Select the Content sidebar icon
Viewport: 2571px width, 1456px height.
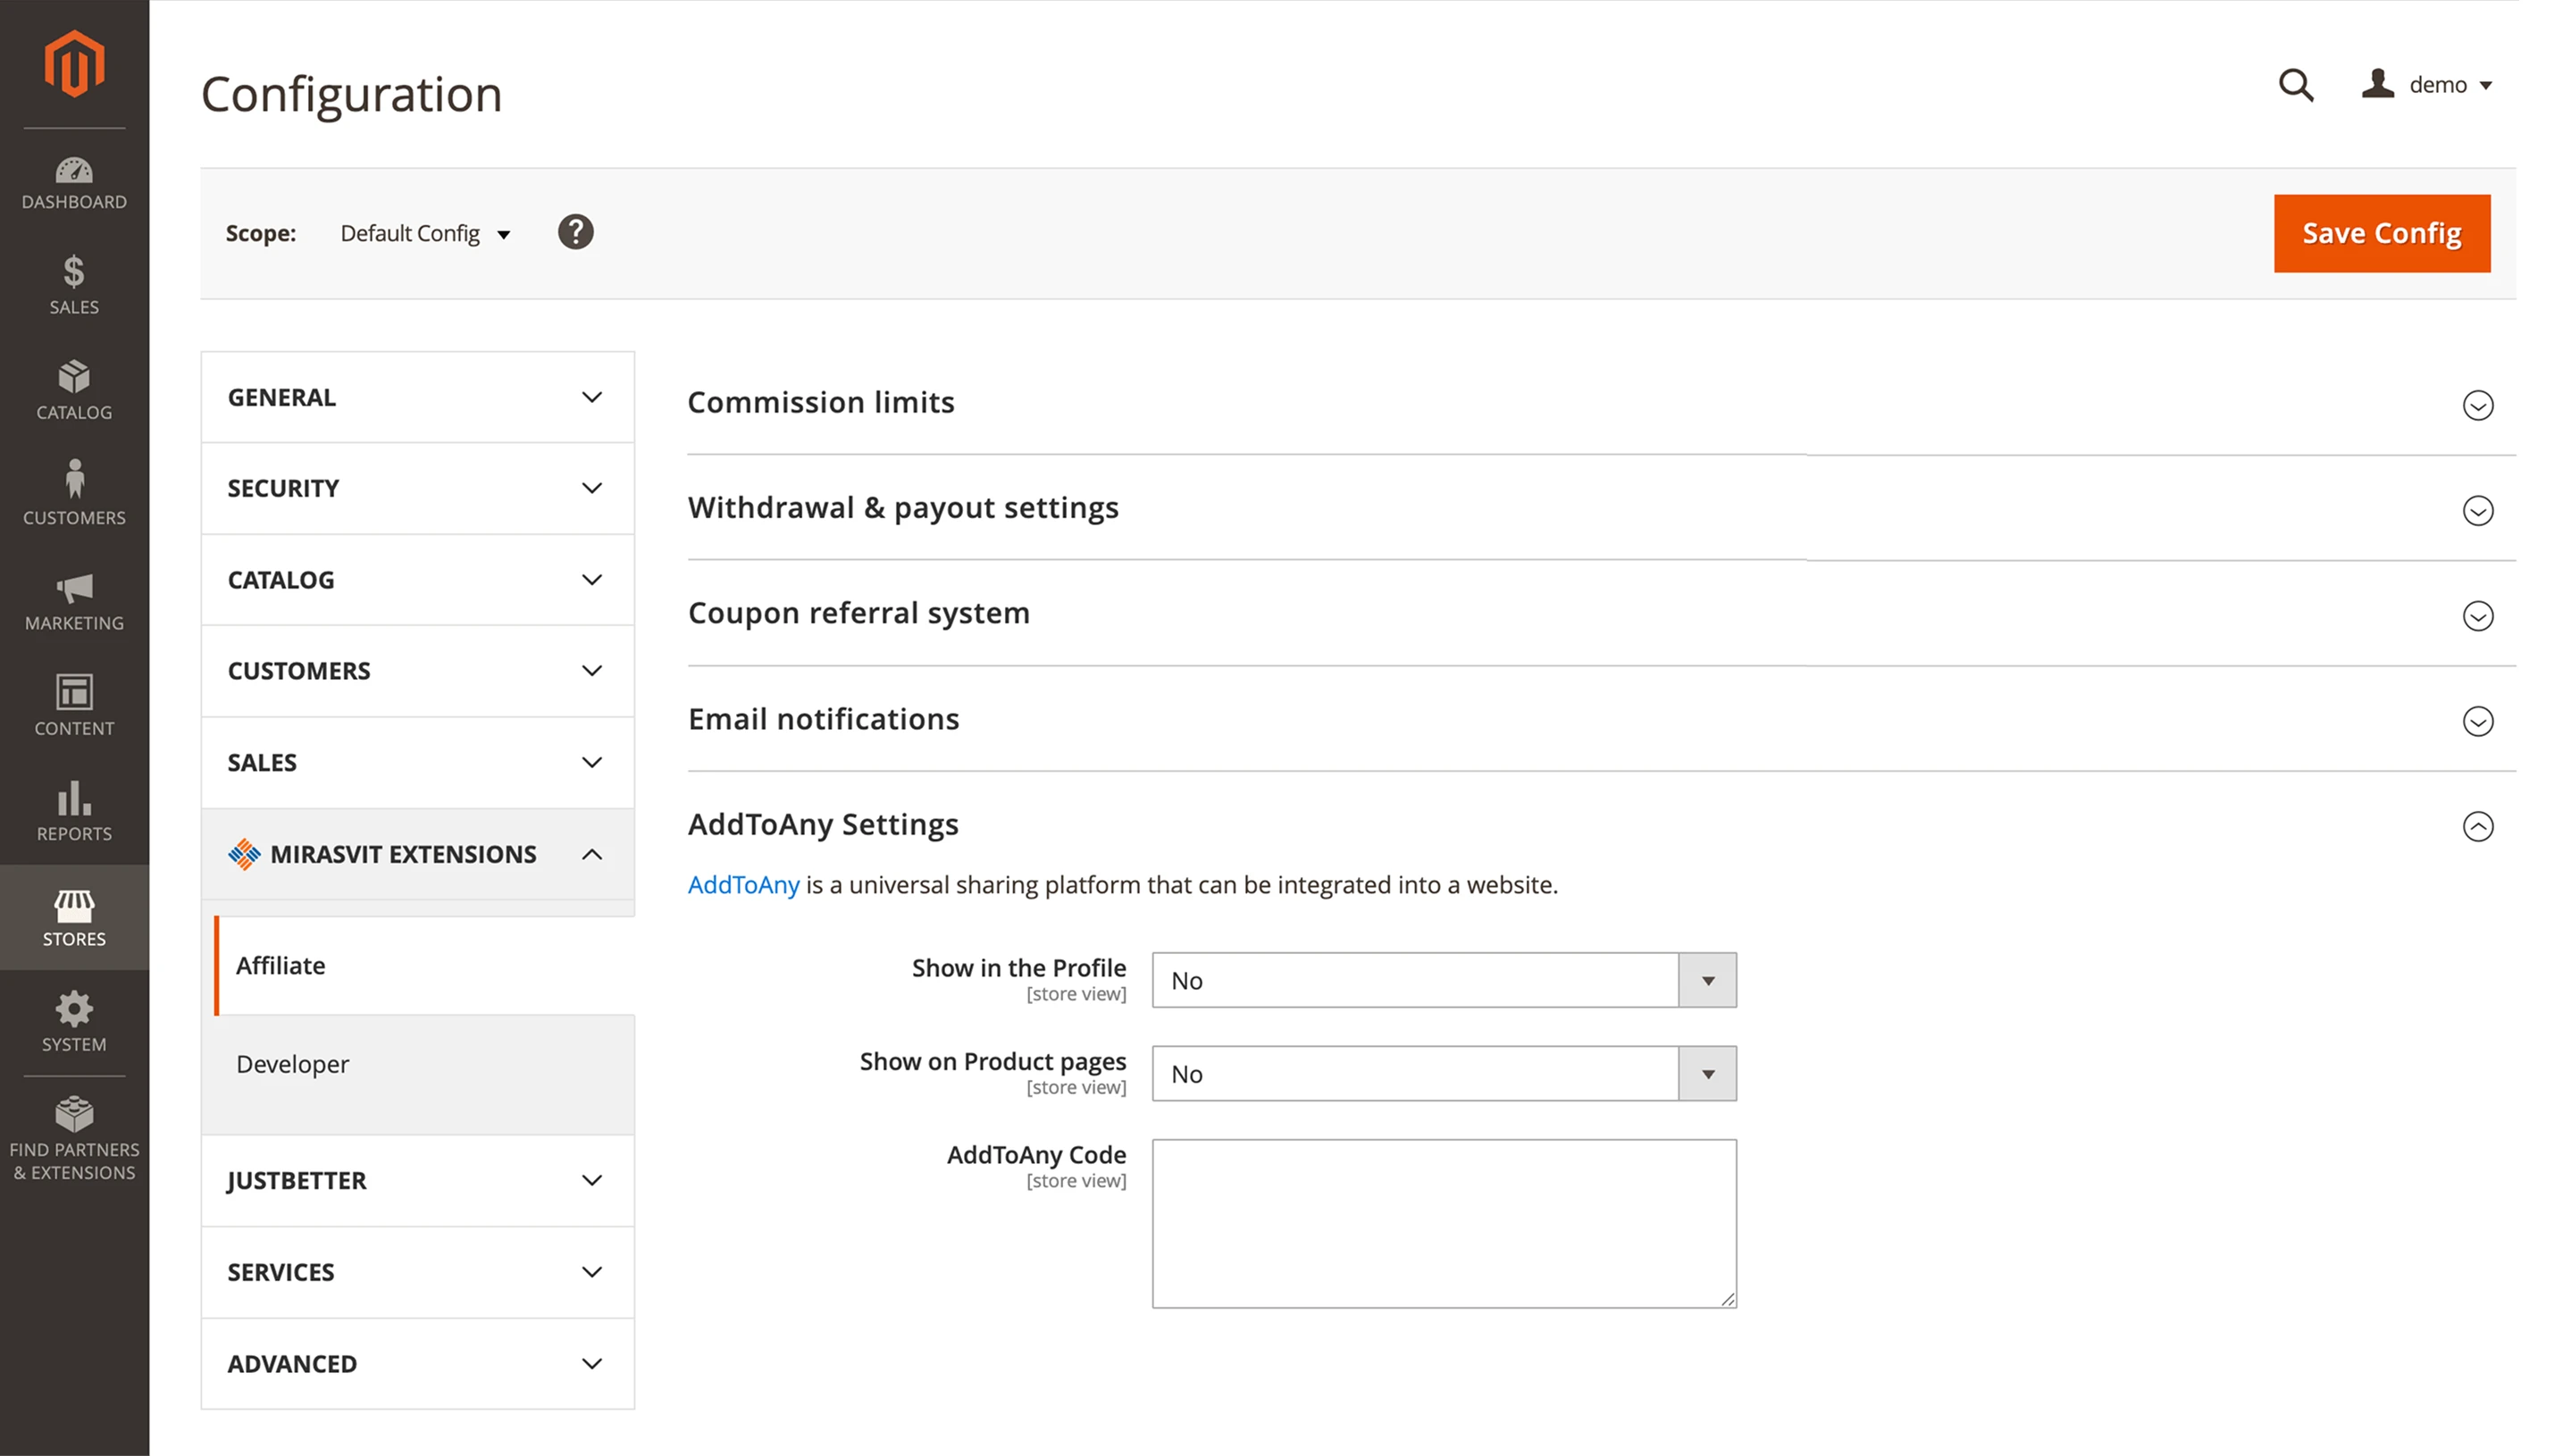point(74,706)
